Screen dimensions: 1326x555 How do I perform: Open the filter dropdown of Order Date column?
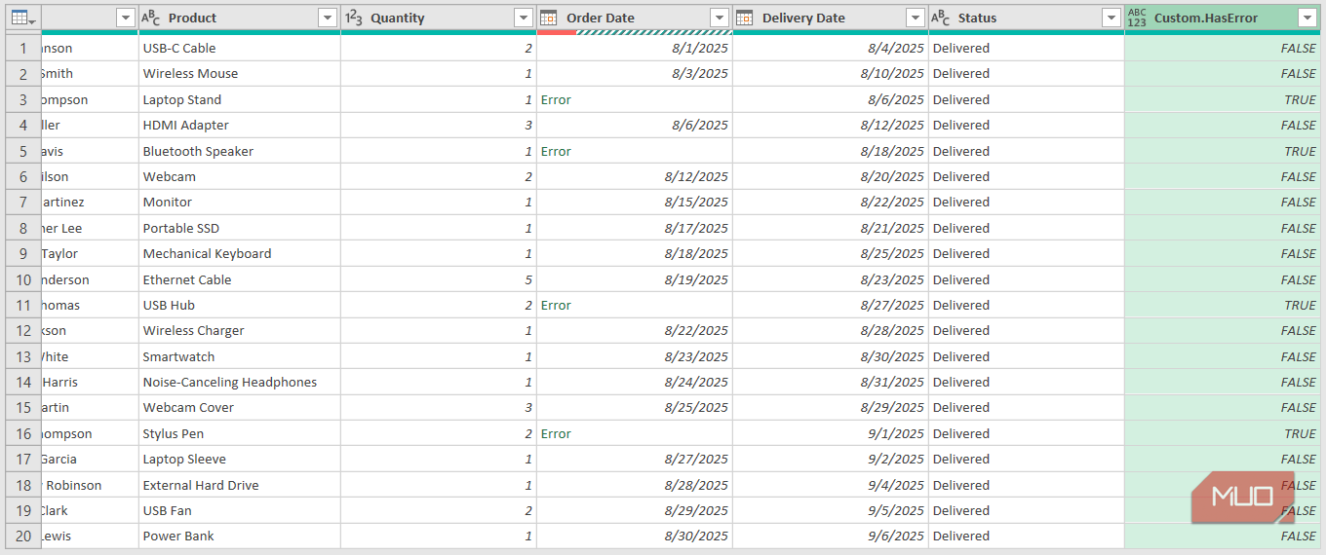point(720,18)
